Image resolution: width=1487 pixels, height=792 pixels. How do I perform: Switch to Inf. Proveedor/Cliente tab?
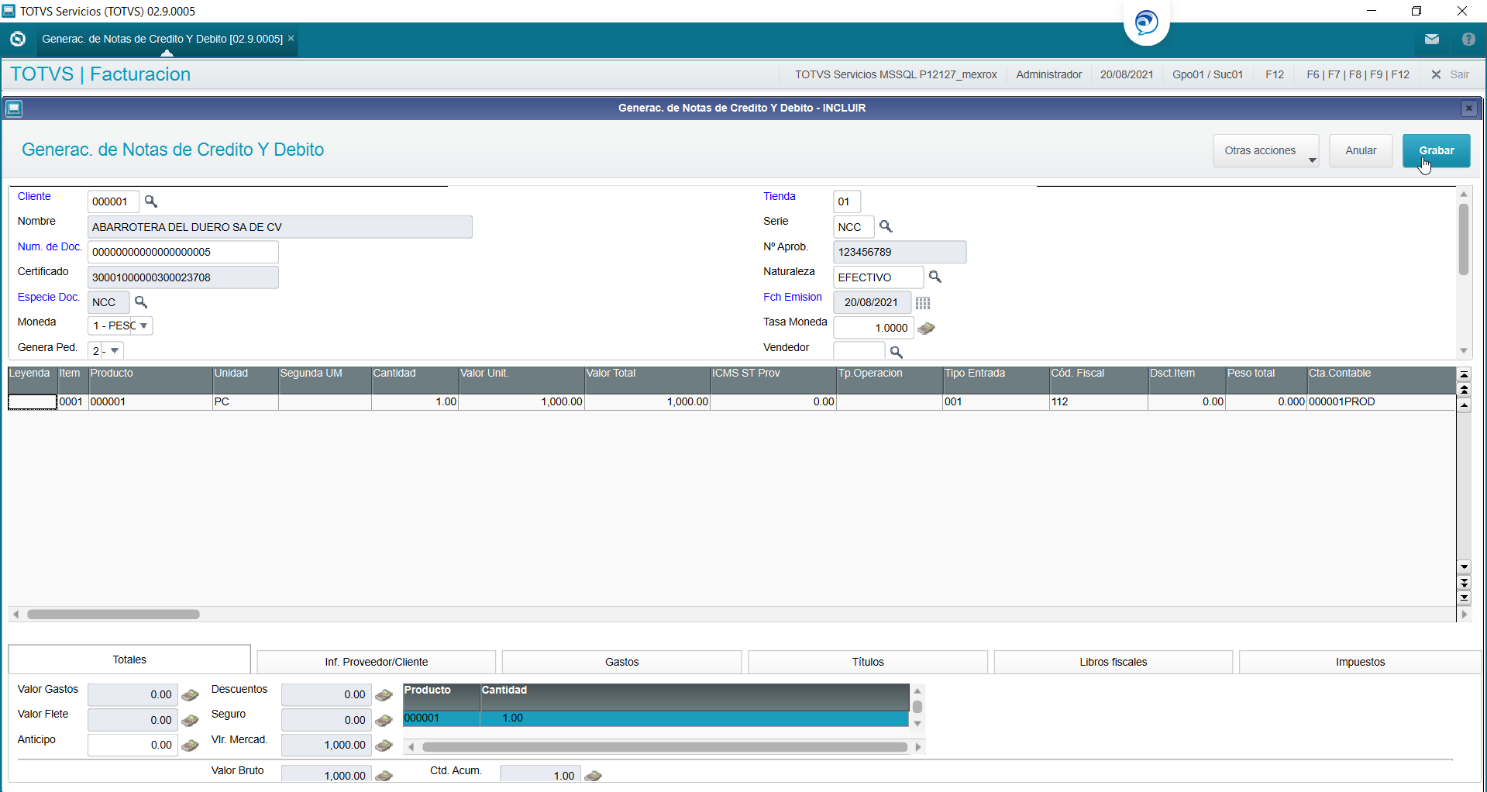click(x=376, y=662)
